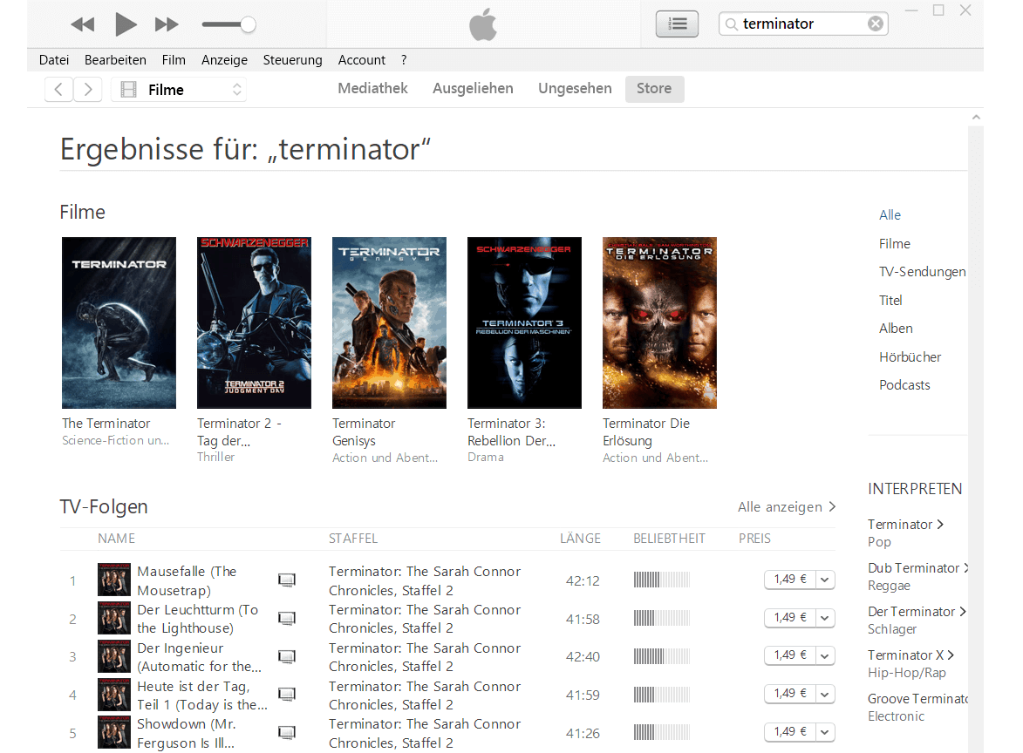
Task: Switch to the Mediathek tab
Action: (372, 89)
